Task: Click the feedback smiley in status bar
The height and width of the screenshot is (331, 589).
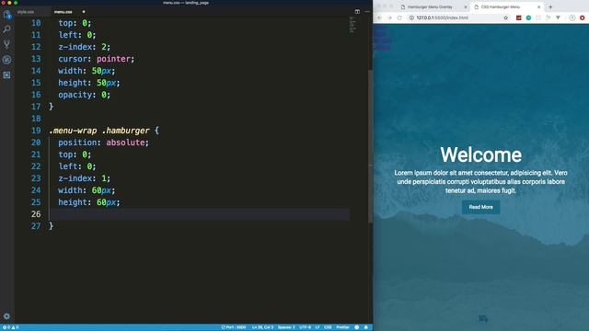Action: (357, 327)
